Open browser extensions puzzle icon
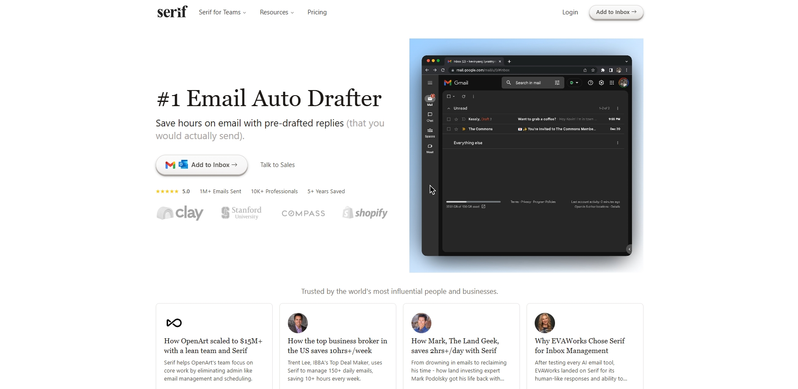798x389 pixels. [603, 70]
